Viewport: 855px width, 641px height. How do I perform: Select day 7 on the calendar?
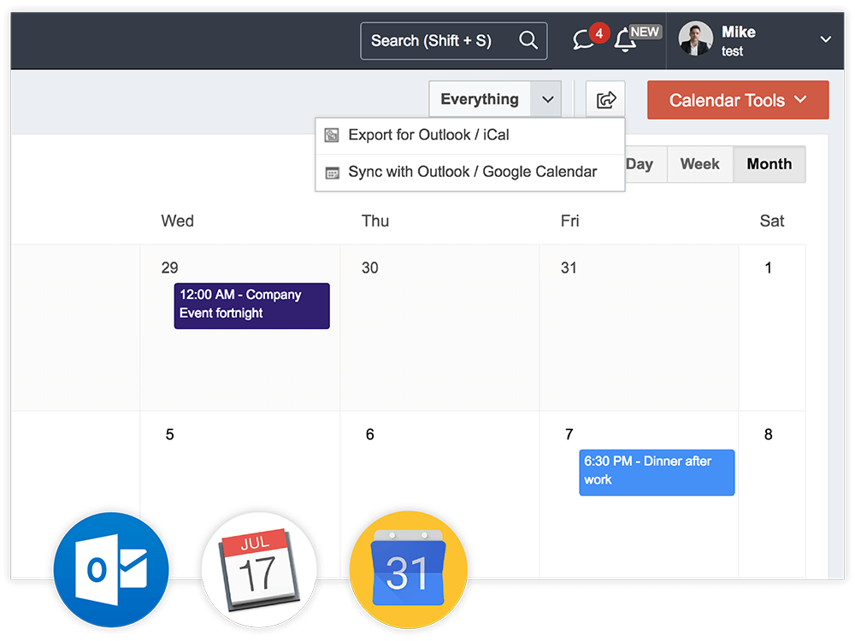click(x=569, y=434)
